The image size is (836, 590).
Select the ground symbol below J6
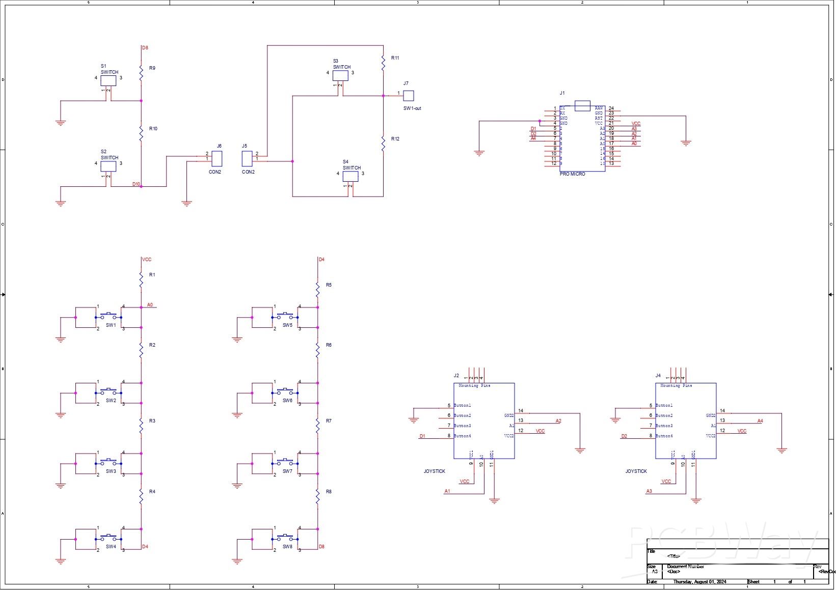point(186,203)
